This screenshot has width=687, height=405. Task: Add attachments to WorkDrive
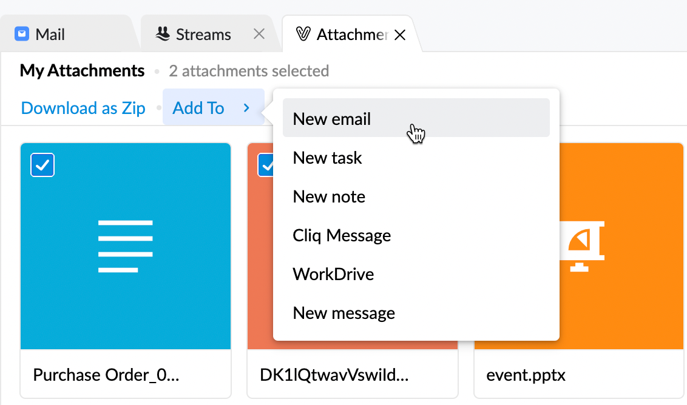pyautogui.click(x=333, y=274)
